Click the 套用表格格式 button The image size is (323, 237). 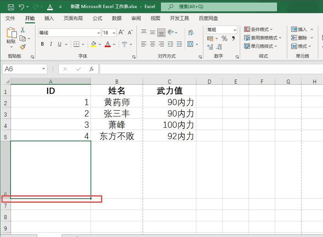click(263, 38)
